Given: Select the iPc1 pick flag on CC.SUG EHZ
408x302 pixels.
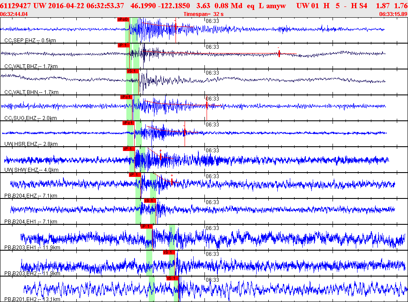Looking at the screenshot, I should coord(126,97).
